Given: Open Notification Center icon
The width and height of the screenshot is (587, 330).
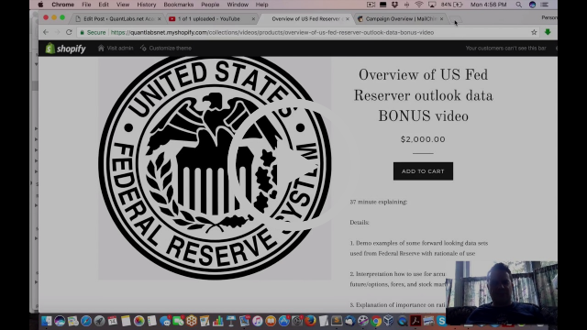Looking at the screenshot, I should [x=545, y=5].
